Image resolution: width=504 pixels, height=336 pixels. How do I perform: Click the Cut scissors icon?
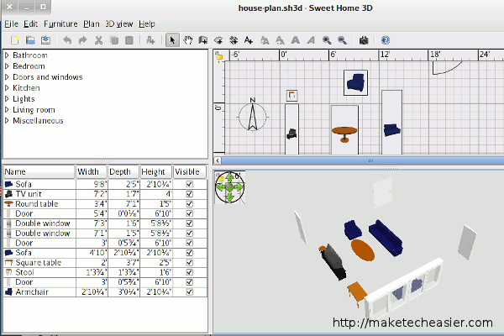98,40
